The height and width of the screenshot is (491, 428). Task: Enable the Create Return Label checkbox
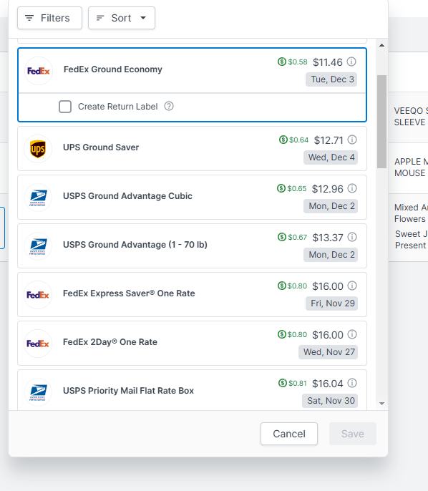tap(65, 107)
